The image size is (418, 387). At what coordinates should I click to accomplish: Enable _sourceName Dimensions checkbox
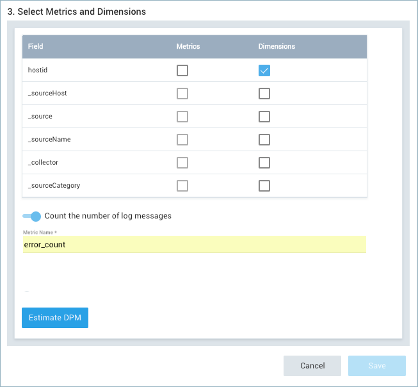264,140
